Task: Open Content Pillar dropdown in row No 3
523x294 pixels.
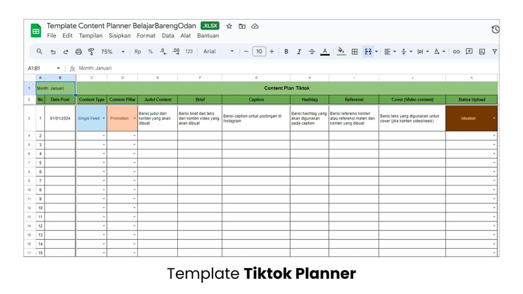Action: (x=135, y=144)
